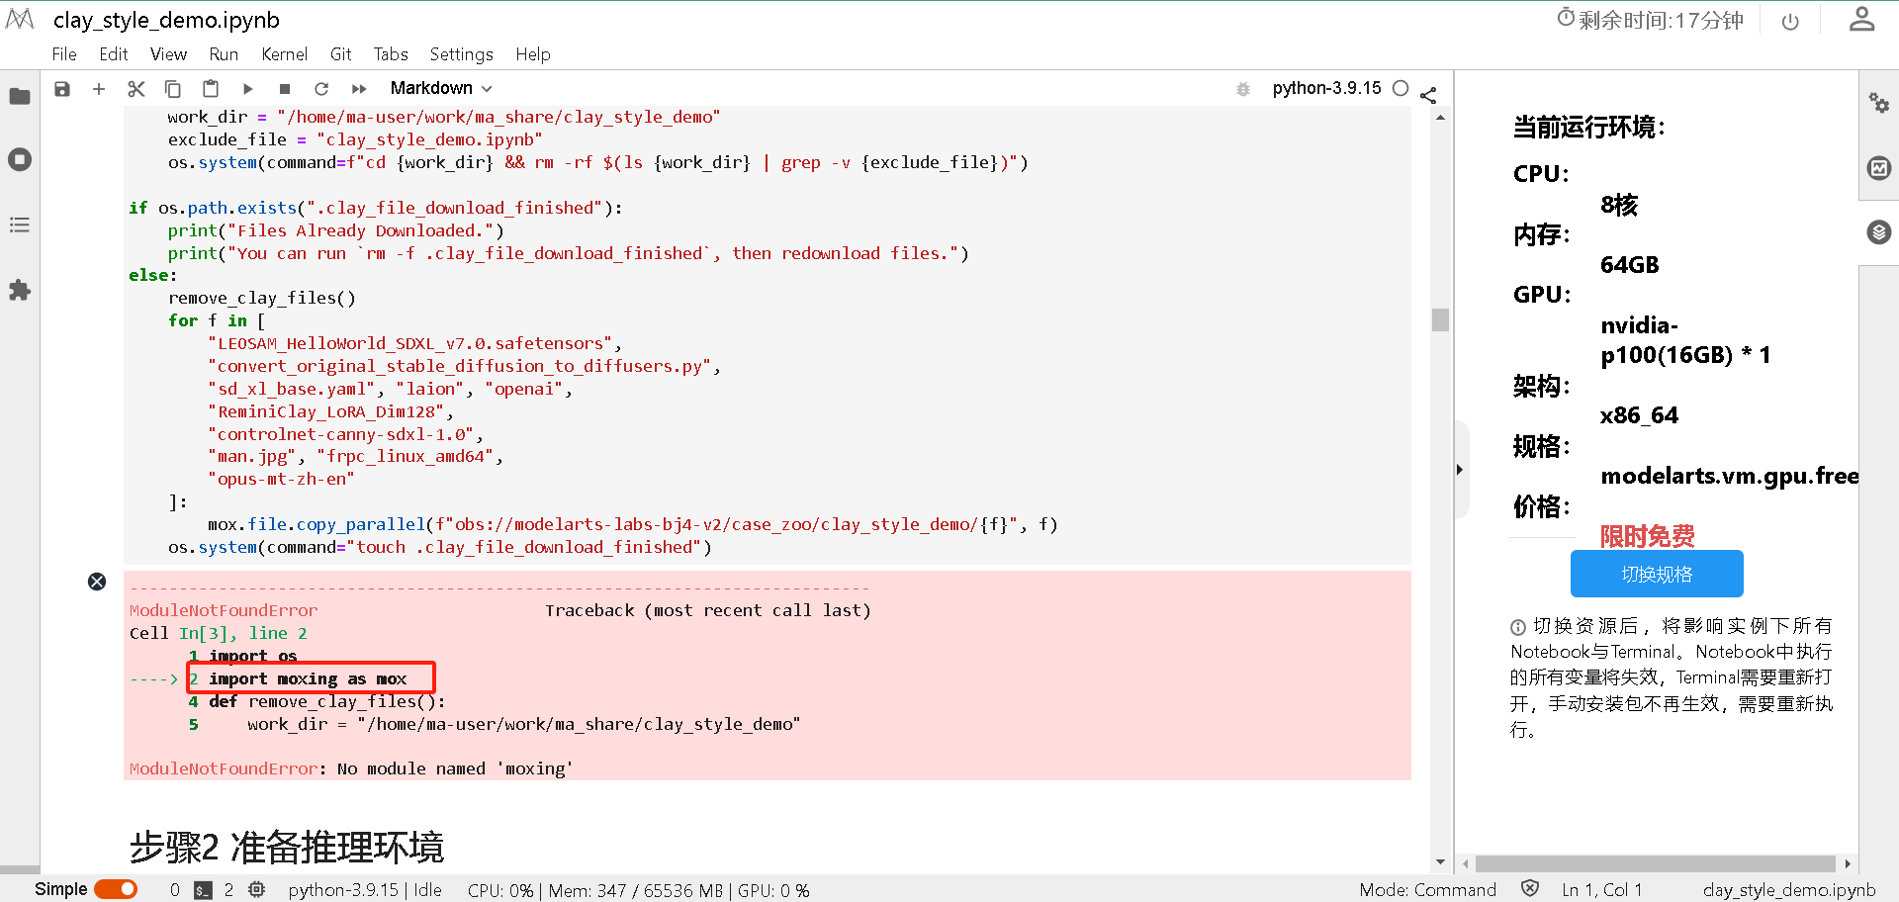The height and width of the screenshot is (902, 1899).
Task: Collapse the right panel arrow handle
Action: pos(1460,470)
